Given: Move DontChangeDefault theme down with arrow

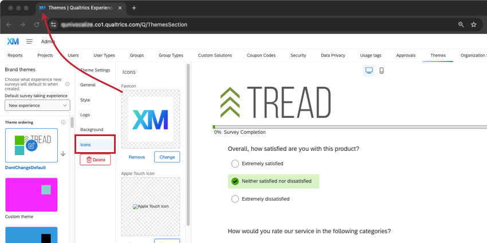Looking at the screenshot, I should point(63,153).
